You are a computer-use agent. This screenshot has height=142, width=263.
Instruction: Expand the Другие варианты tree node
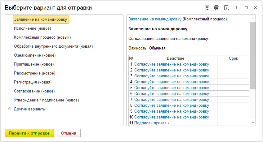(x=10, y=109)
